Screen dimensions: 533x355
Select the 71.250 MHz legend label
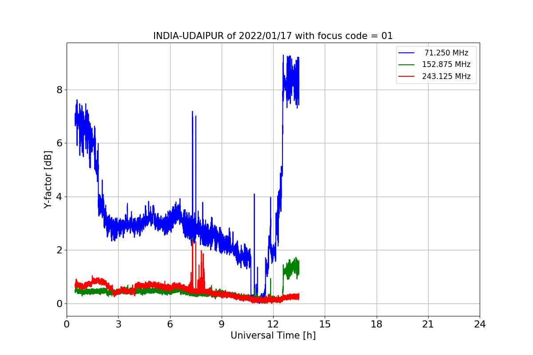[x=446, y=53]
